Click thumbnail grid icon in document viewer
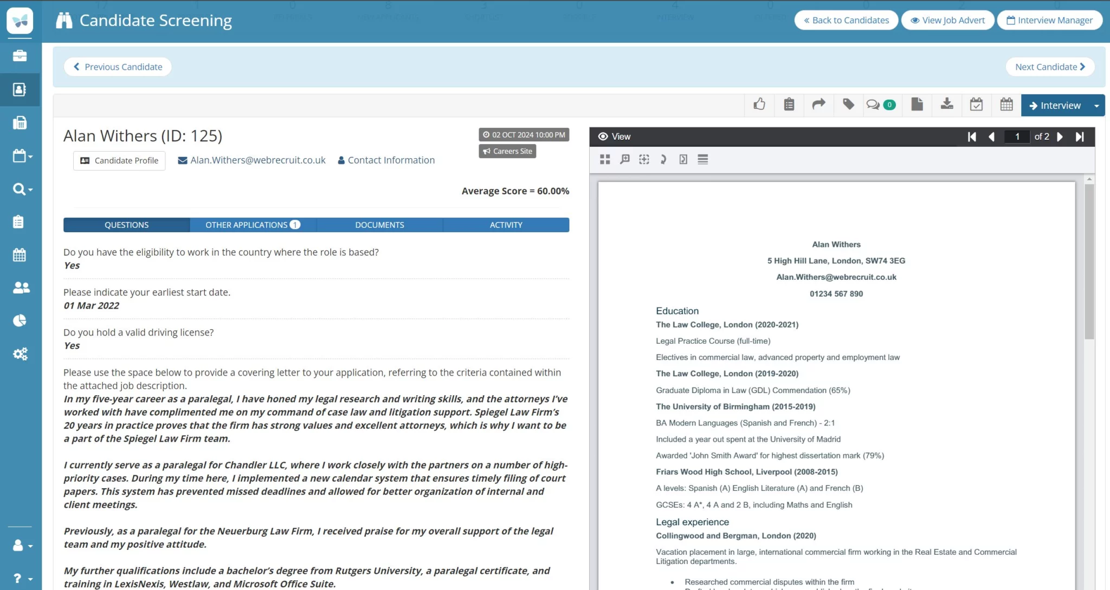Screen dimensions: 1110x590 (605, 159)
